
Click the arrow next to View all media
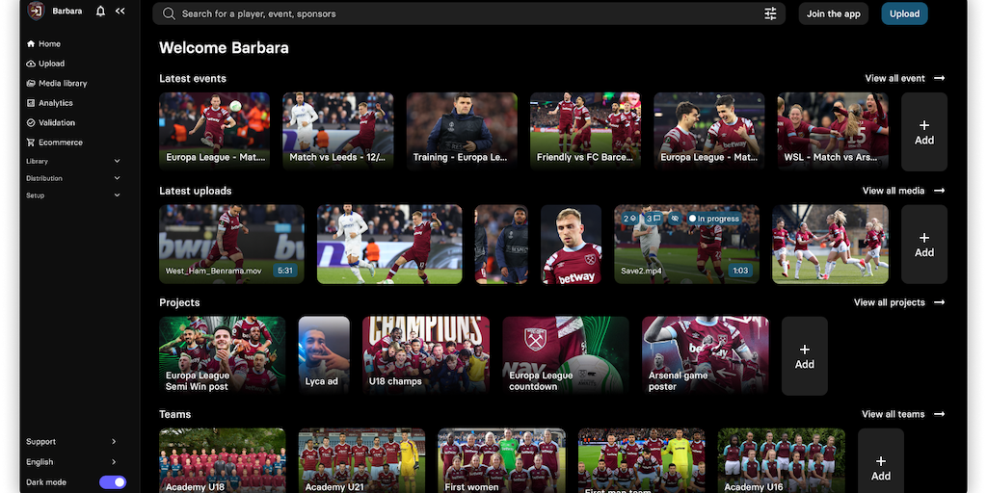coord(939,191)
